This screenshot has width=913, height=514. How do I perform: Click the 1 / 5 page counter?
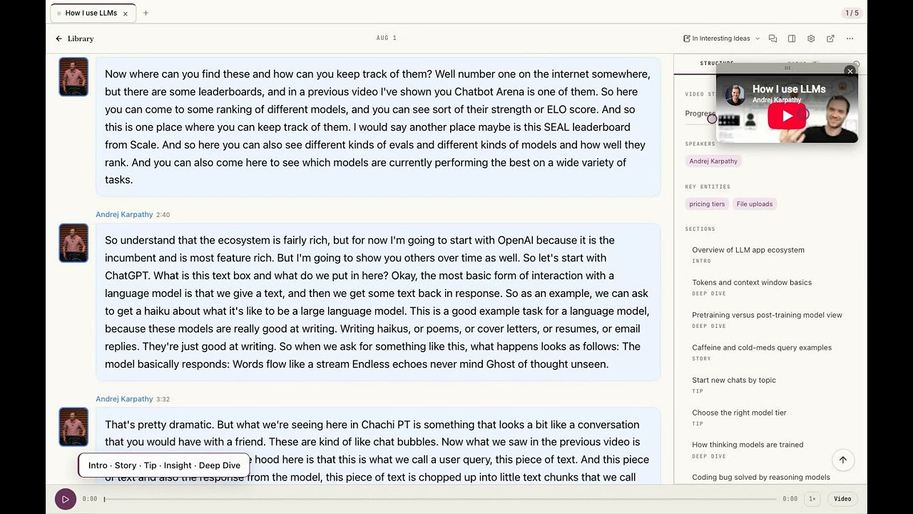[852, 13]
